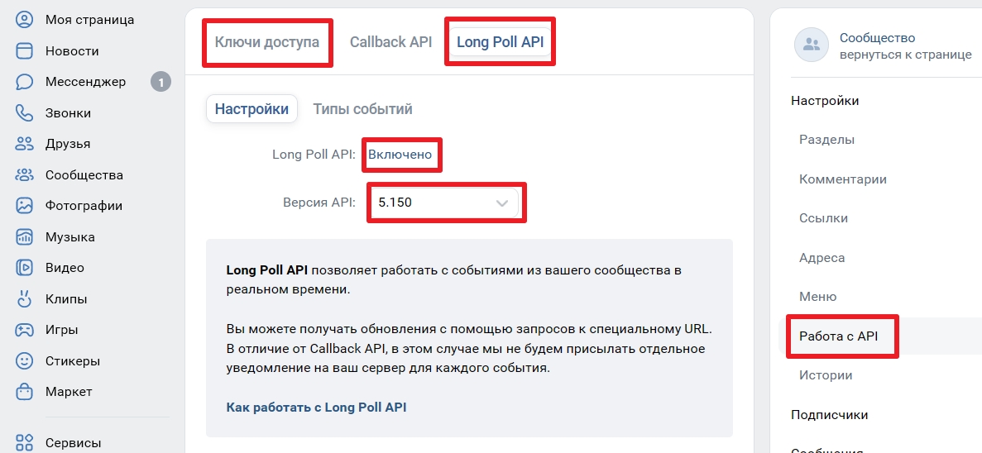Image resolution: width=982 pixels, height=453 pixels.
Task: Open Как работать с Long Poll API link
Action: (x=316, y=408)
